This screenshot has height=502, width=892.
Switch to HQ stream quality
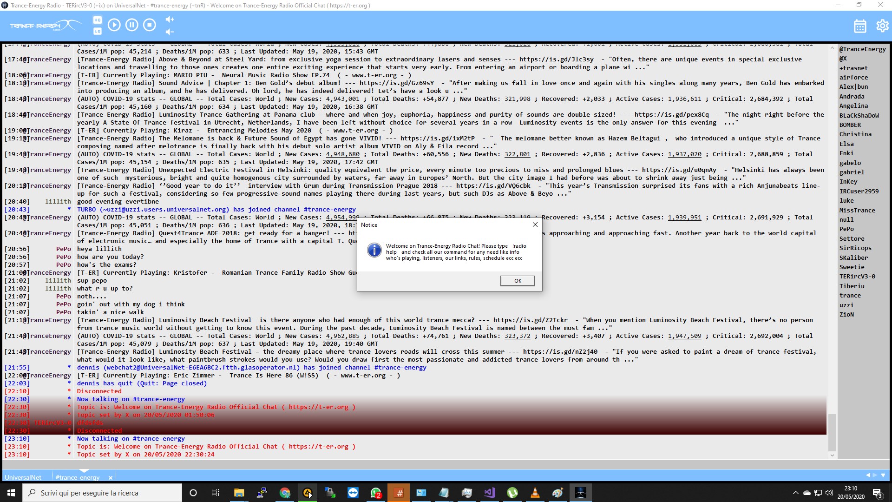coord(97,20)
